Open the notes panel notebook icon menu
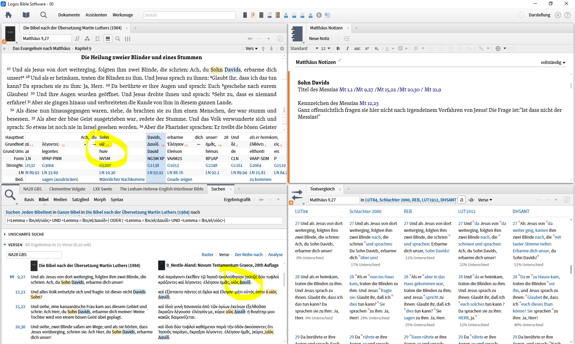Screen dimensions: 575x344 pos(297,34)
